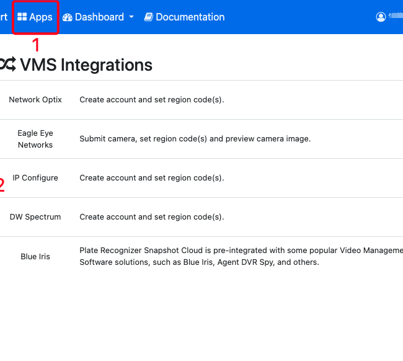Open the Apps menu item
The image size is (403, 361).
[35, 17]
